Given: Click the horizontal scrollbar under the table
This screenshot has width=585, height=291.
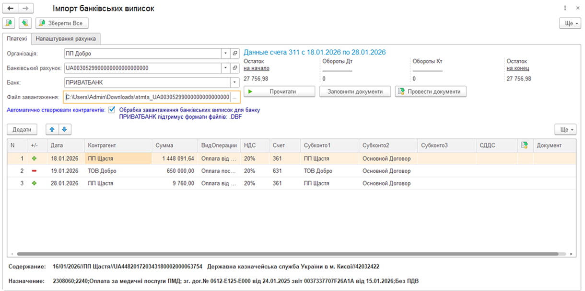Looking at the screenshot, I should click(288, 254).
